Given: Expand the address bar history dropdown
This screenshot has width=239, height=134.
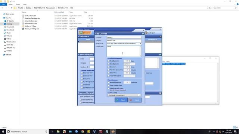Looking at the screenshot, I should pyautogui.click(x=208, y=8).
